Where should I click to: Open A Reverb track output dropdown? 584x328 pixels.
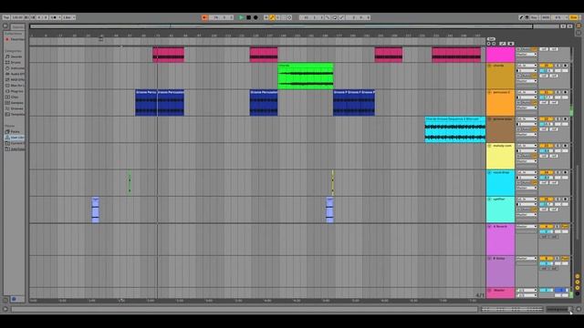[527, 226]
